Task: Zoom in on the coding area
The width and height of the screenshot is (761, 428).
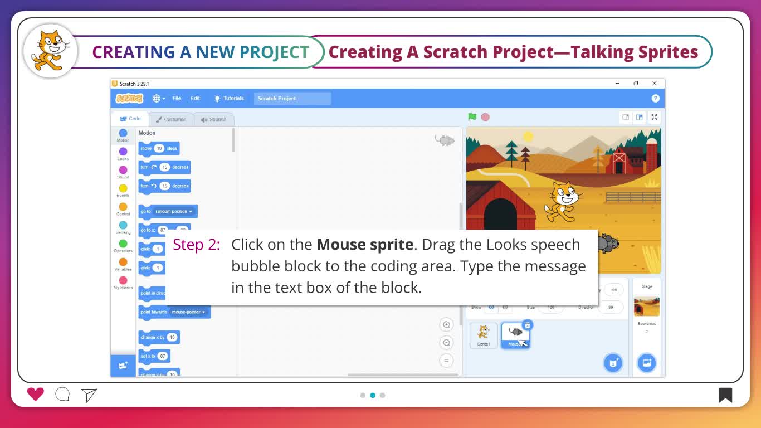Action: pos(446,325)
